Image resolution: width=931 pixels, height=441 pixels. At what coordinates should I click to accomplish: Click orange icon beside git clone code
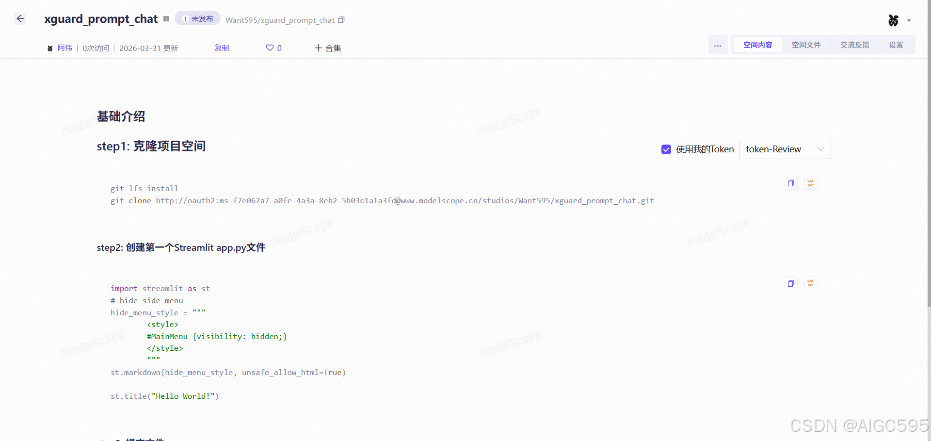810,183
